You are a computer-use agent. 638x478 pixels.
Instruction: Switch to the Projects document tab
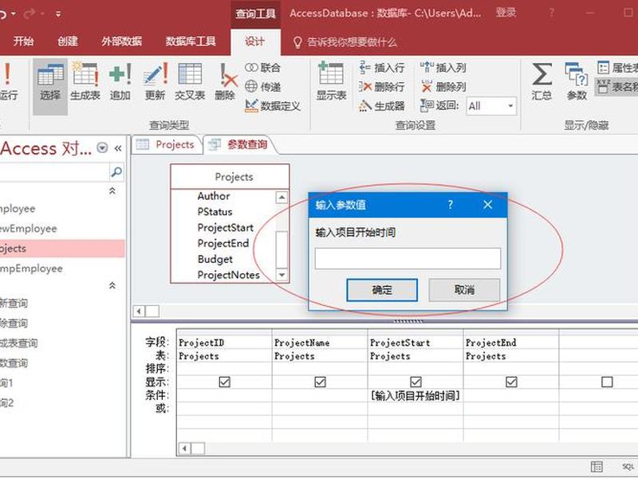[167, 144]
